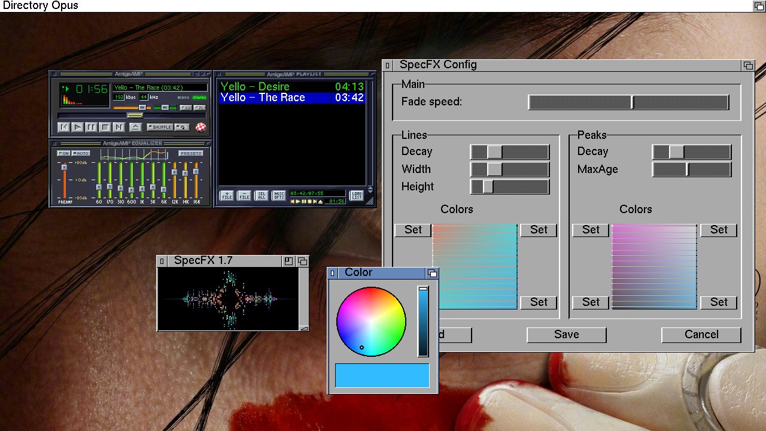Toggle the equalizer AUTO button
This screenshot has height=431, width=766.
tap(81, 153)
